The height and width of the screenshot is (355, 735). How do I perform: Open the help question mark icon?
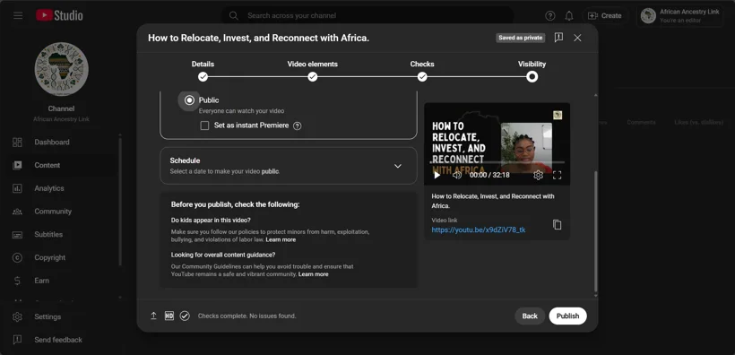tap(549, 15)
